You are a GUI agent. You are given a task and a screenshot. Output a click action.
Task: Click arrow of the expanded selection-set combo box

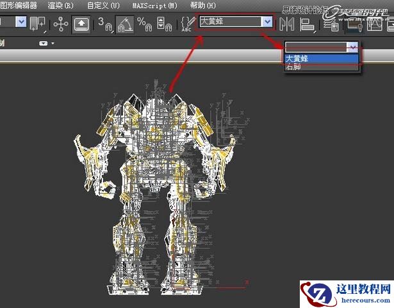352,47
